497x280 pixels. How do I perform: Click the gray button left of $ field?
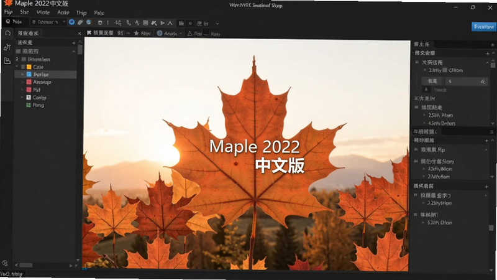(x=432, y=82)
